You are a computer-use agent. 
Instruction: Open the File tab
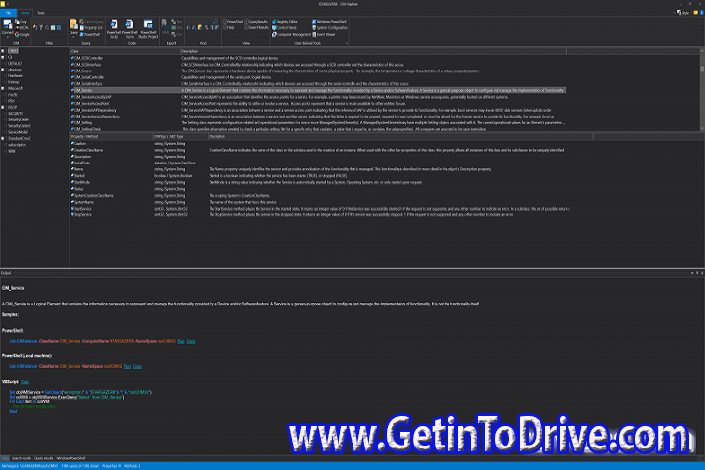[x=8, y=13]
